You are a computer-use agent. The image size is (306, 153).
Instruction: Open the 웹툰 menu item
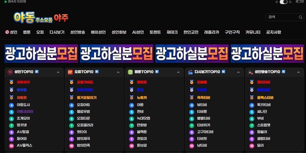pos(27,32)
